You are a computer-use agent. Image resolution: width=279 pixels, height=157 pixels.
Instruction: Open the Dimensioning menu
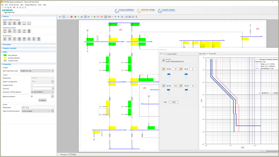tap(14, 5)
